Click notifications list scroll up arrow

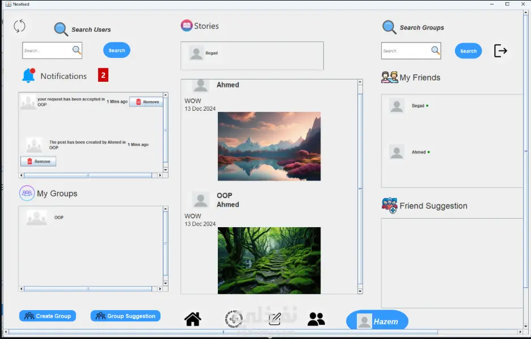[166, 95]
